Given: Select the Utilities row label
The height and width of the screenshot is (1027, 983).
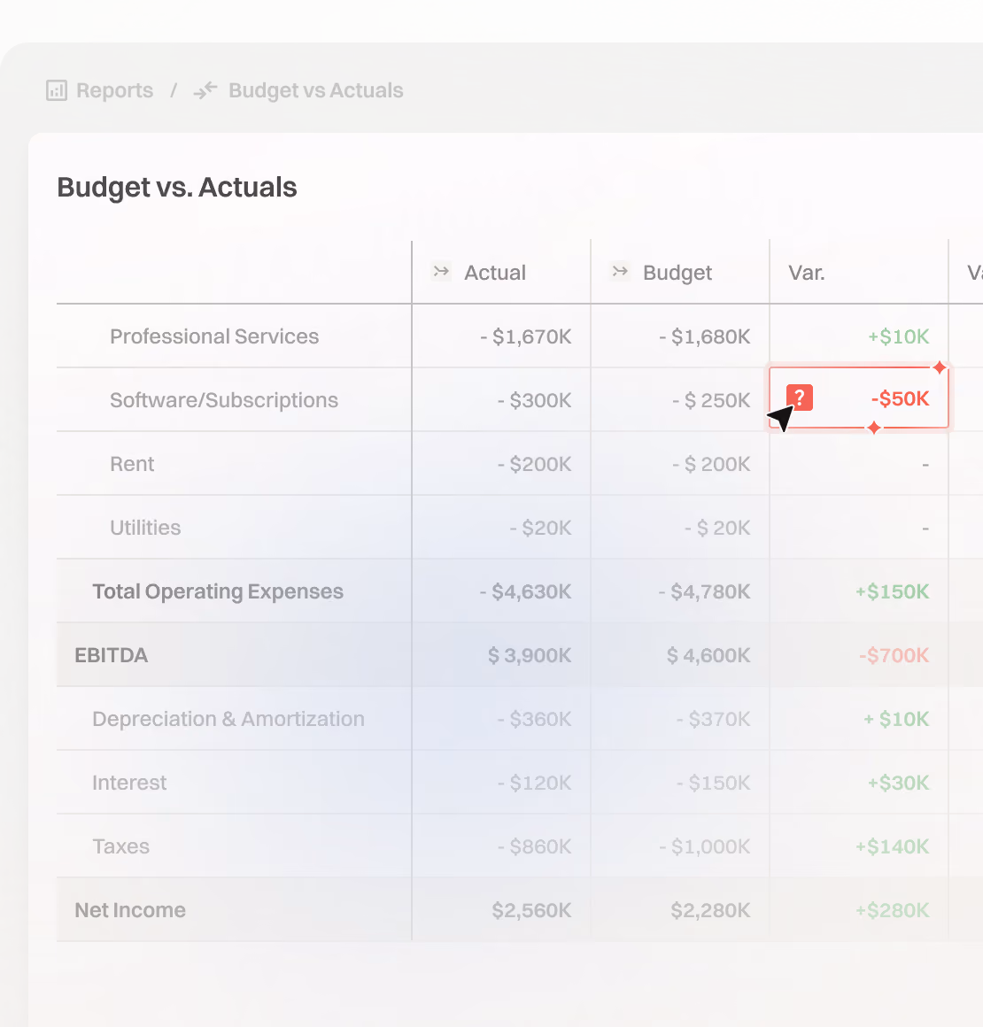Looking at the screenshot, I should (145, 528).
